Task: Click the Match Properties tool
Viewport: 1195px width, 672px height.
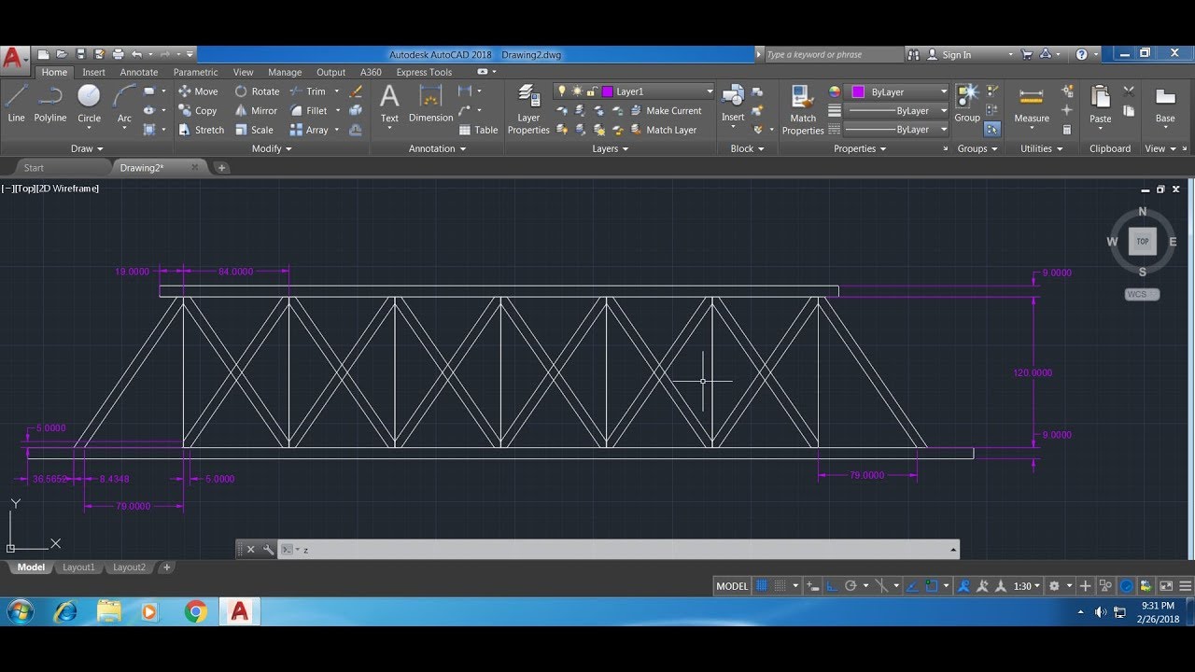Action: tap(803, 109)
